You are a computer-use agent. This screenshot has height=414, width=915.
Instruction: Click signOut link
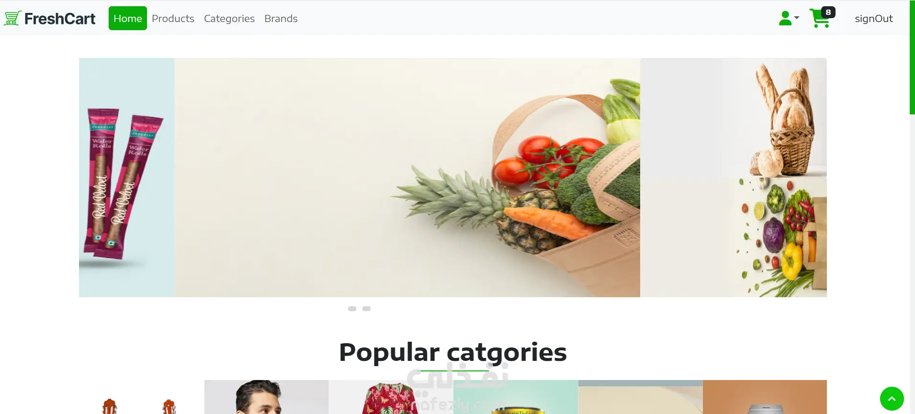coord(874,18)
